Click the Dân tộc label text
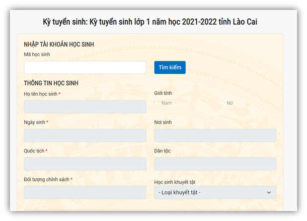This screenshot has height=221, width=307. (x=162, y=151)
